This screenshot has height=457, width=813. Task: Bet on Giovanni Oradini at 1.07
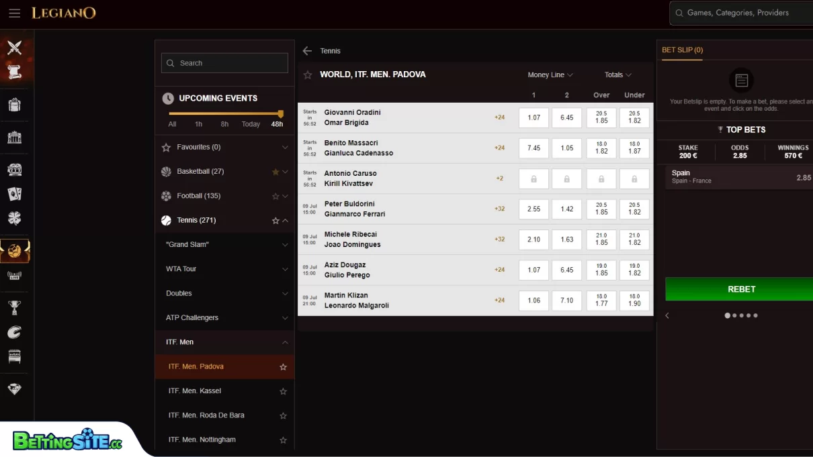pos(533,118)
